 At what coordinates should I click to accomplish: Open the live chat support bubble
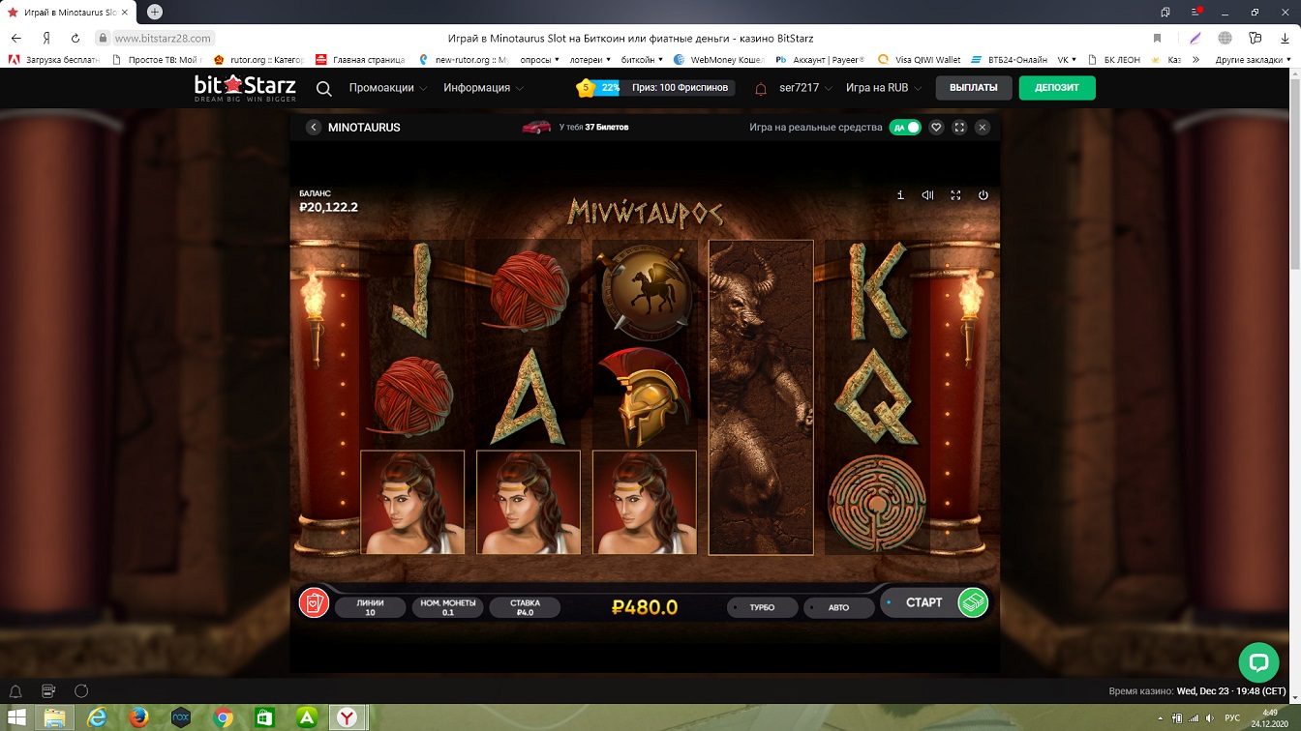(1258, 662)
